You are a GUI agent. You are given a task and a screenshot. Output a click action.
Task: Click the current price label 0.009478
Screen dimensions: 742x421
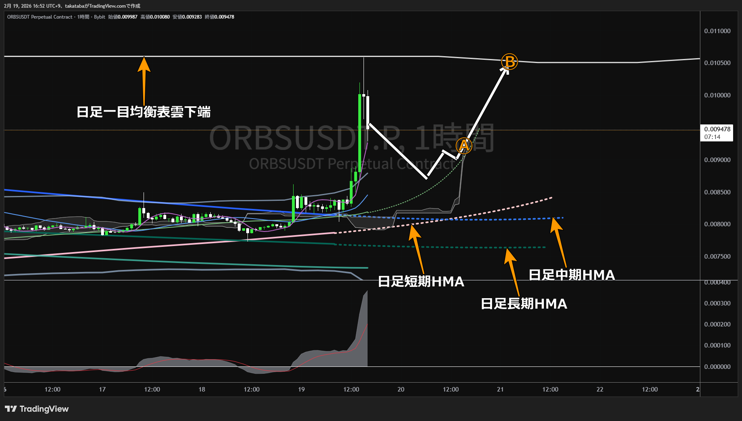(717, 129)
